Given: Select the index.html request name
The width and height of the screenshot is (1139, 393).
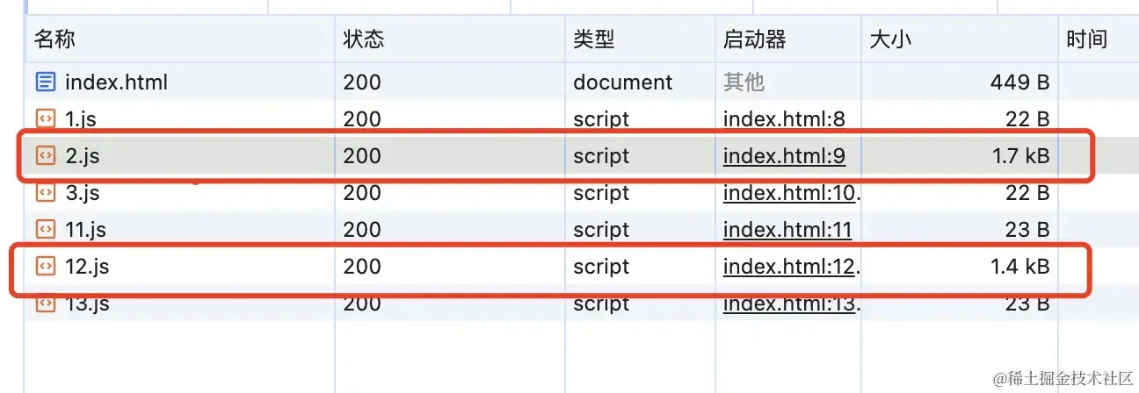Looking at the screenshot, I should (x=116, y=82).
